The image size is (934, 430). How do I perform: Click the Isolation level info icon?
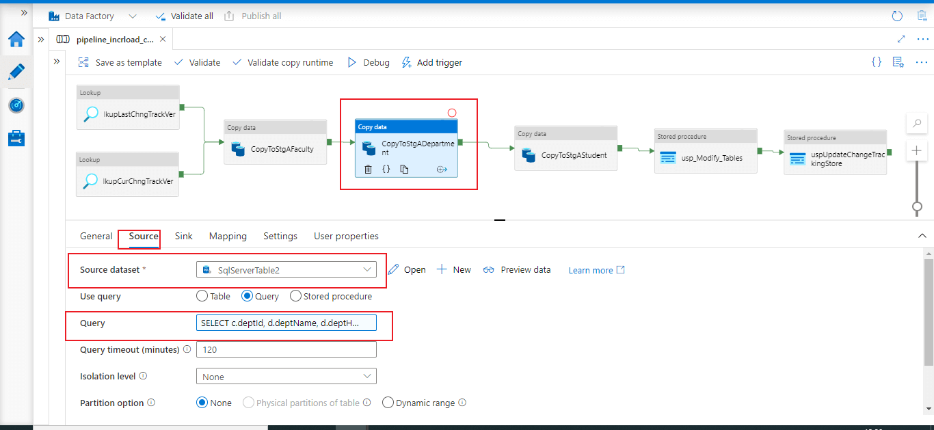tap(143, 376)
